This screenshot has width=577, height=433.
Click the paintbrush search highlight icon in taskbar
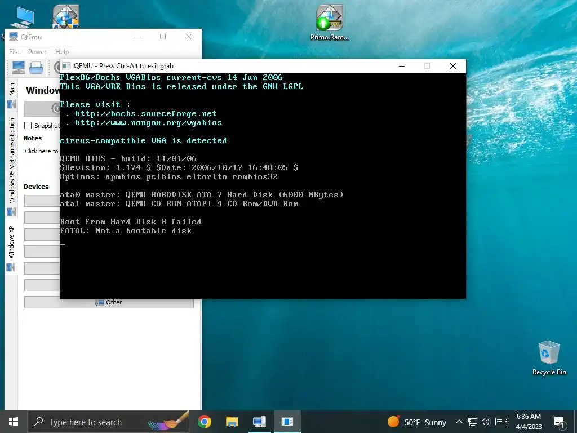click(168, 422)
